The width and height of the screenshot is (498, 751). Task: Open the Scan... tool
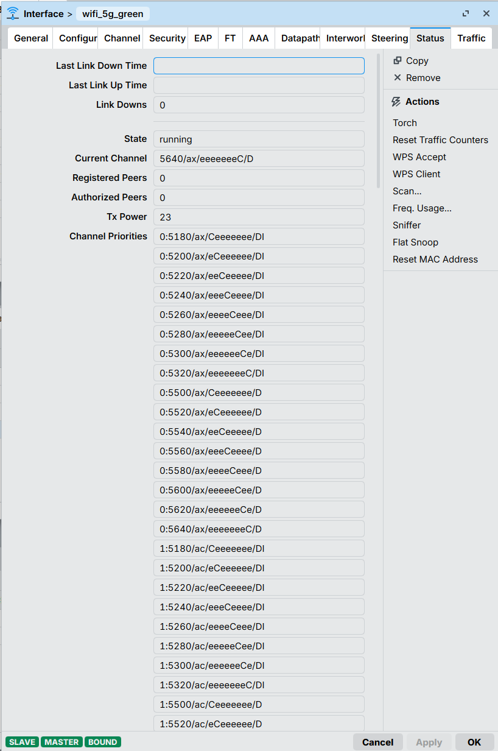[x=407, y=191]
